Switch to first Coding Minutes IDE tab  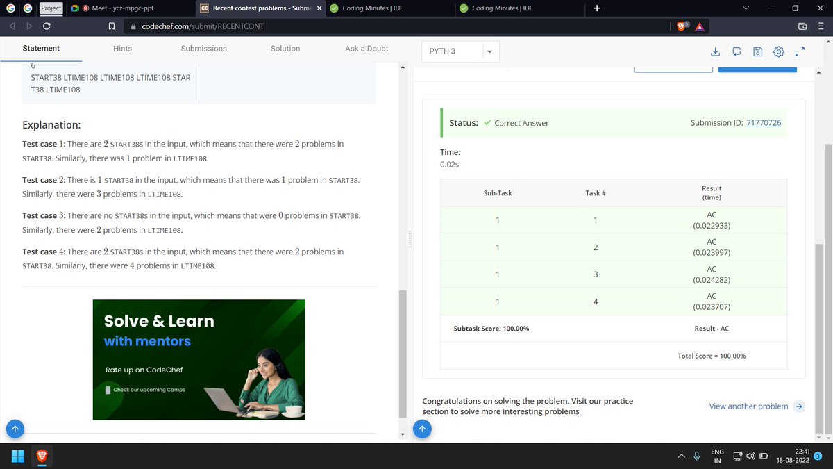point(391,8)
